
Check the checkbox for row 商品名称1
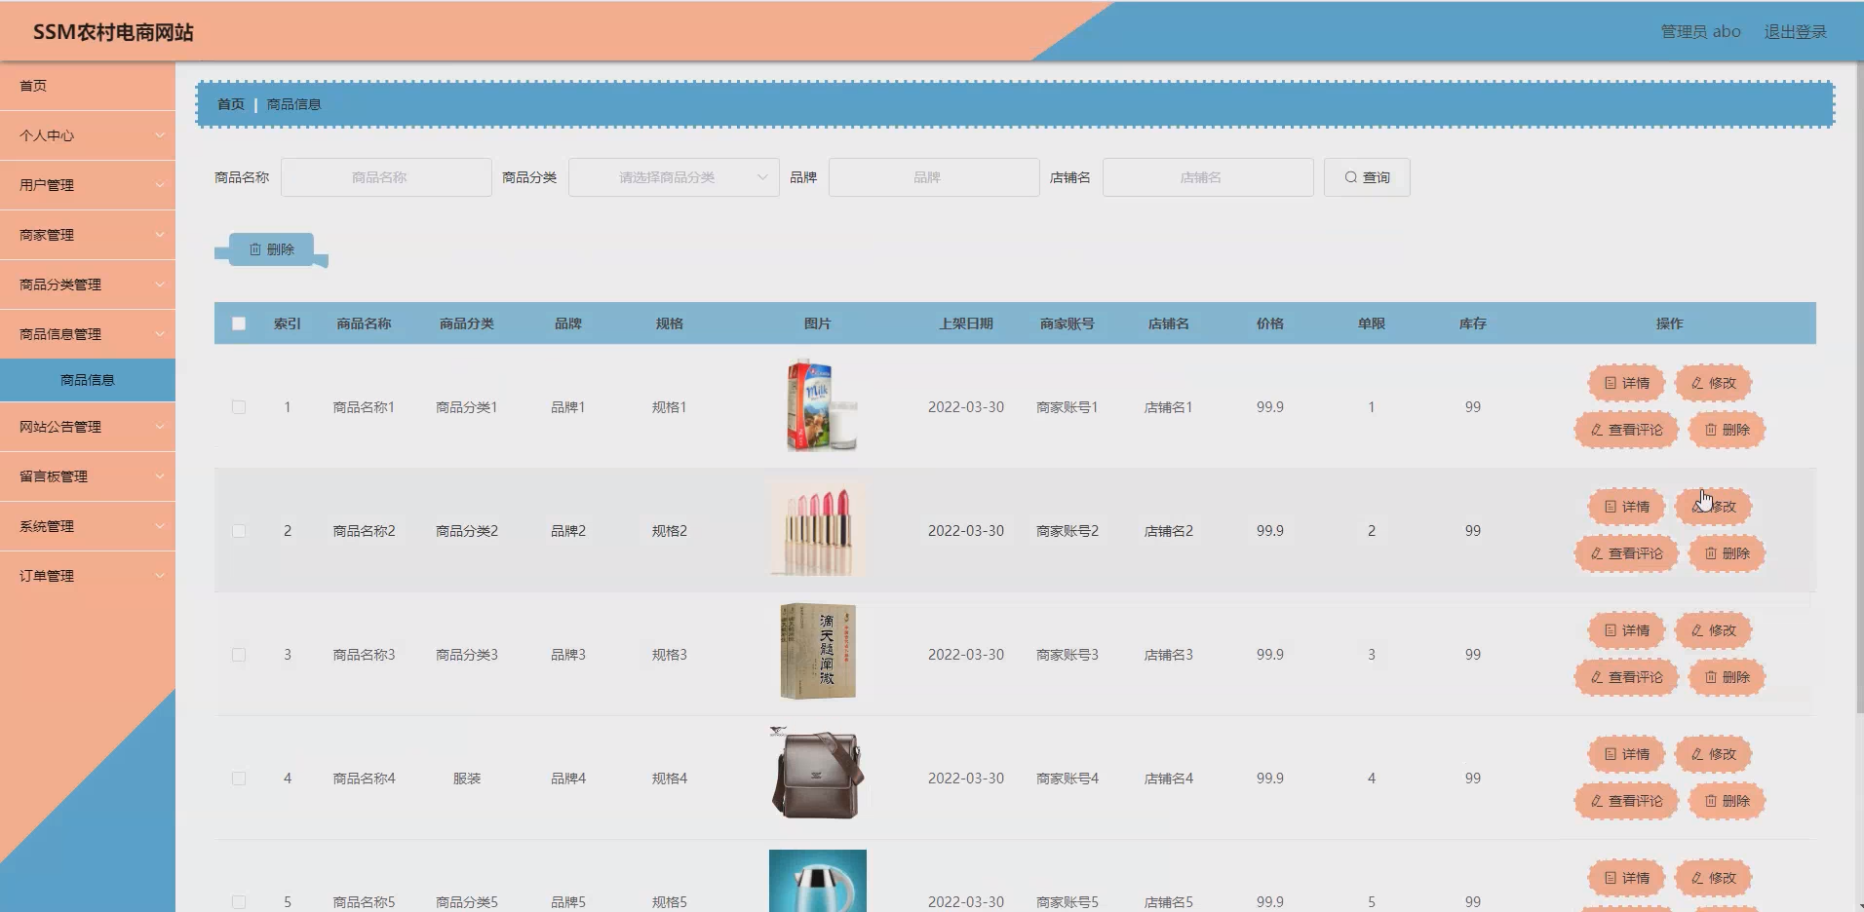[239, 407]
